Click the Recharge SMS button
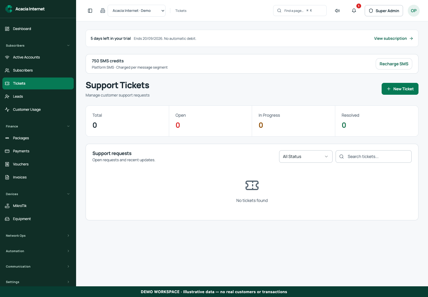 click(x=394, y=64)
